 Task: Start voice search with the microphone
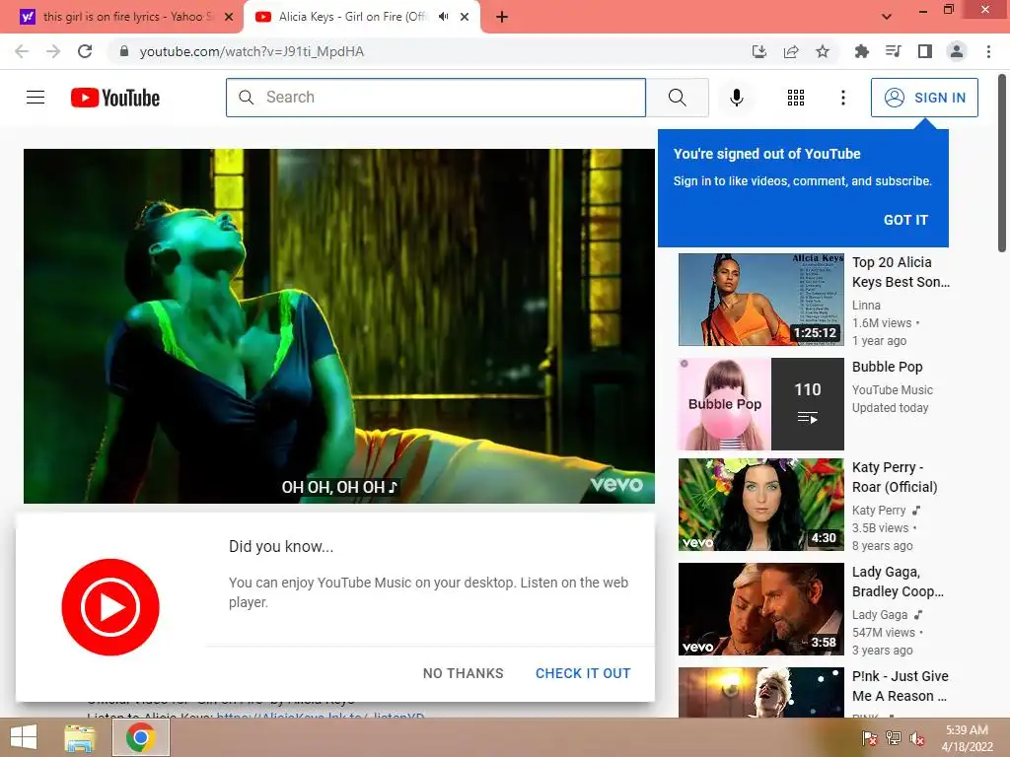[736, 98]
